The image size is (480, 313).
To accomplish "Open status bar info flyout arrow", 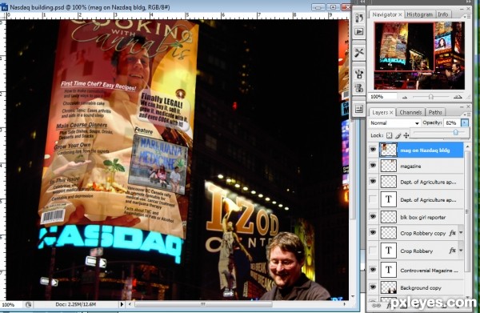I will [x=122, y=304].
